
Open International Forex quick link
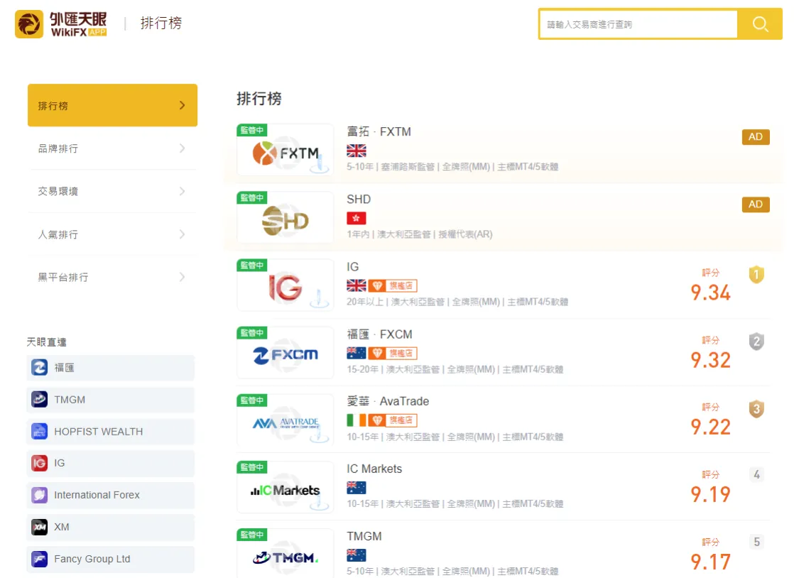(110, 495)
